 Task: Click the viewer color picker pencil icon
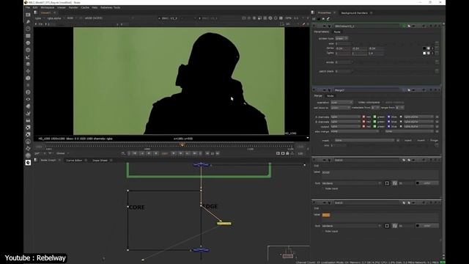pos(303,24)
